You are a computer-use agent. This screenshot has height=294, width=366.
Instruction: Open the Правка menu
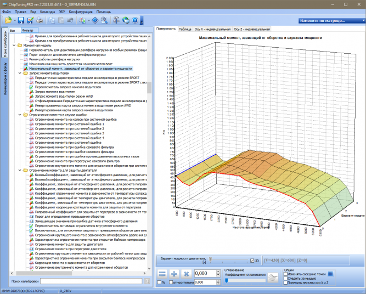tap(20, 12)
